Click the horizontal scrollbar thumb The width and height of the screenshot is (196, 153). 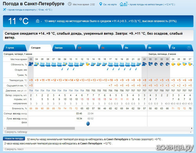point(41,128)
